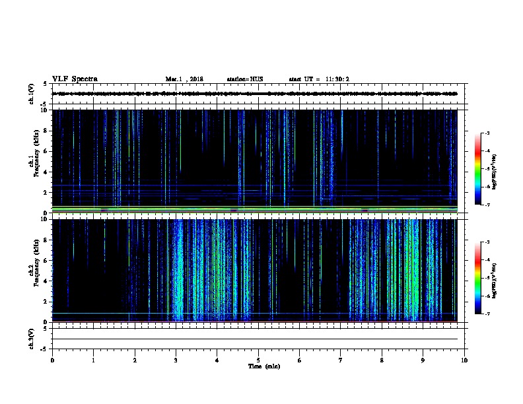Click time axis tick label "3"

(176, 360)
